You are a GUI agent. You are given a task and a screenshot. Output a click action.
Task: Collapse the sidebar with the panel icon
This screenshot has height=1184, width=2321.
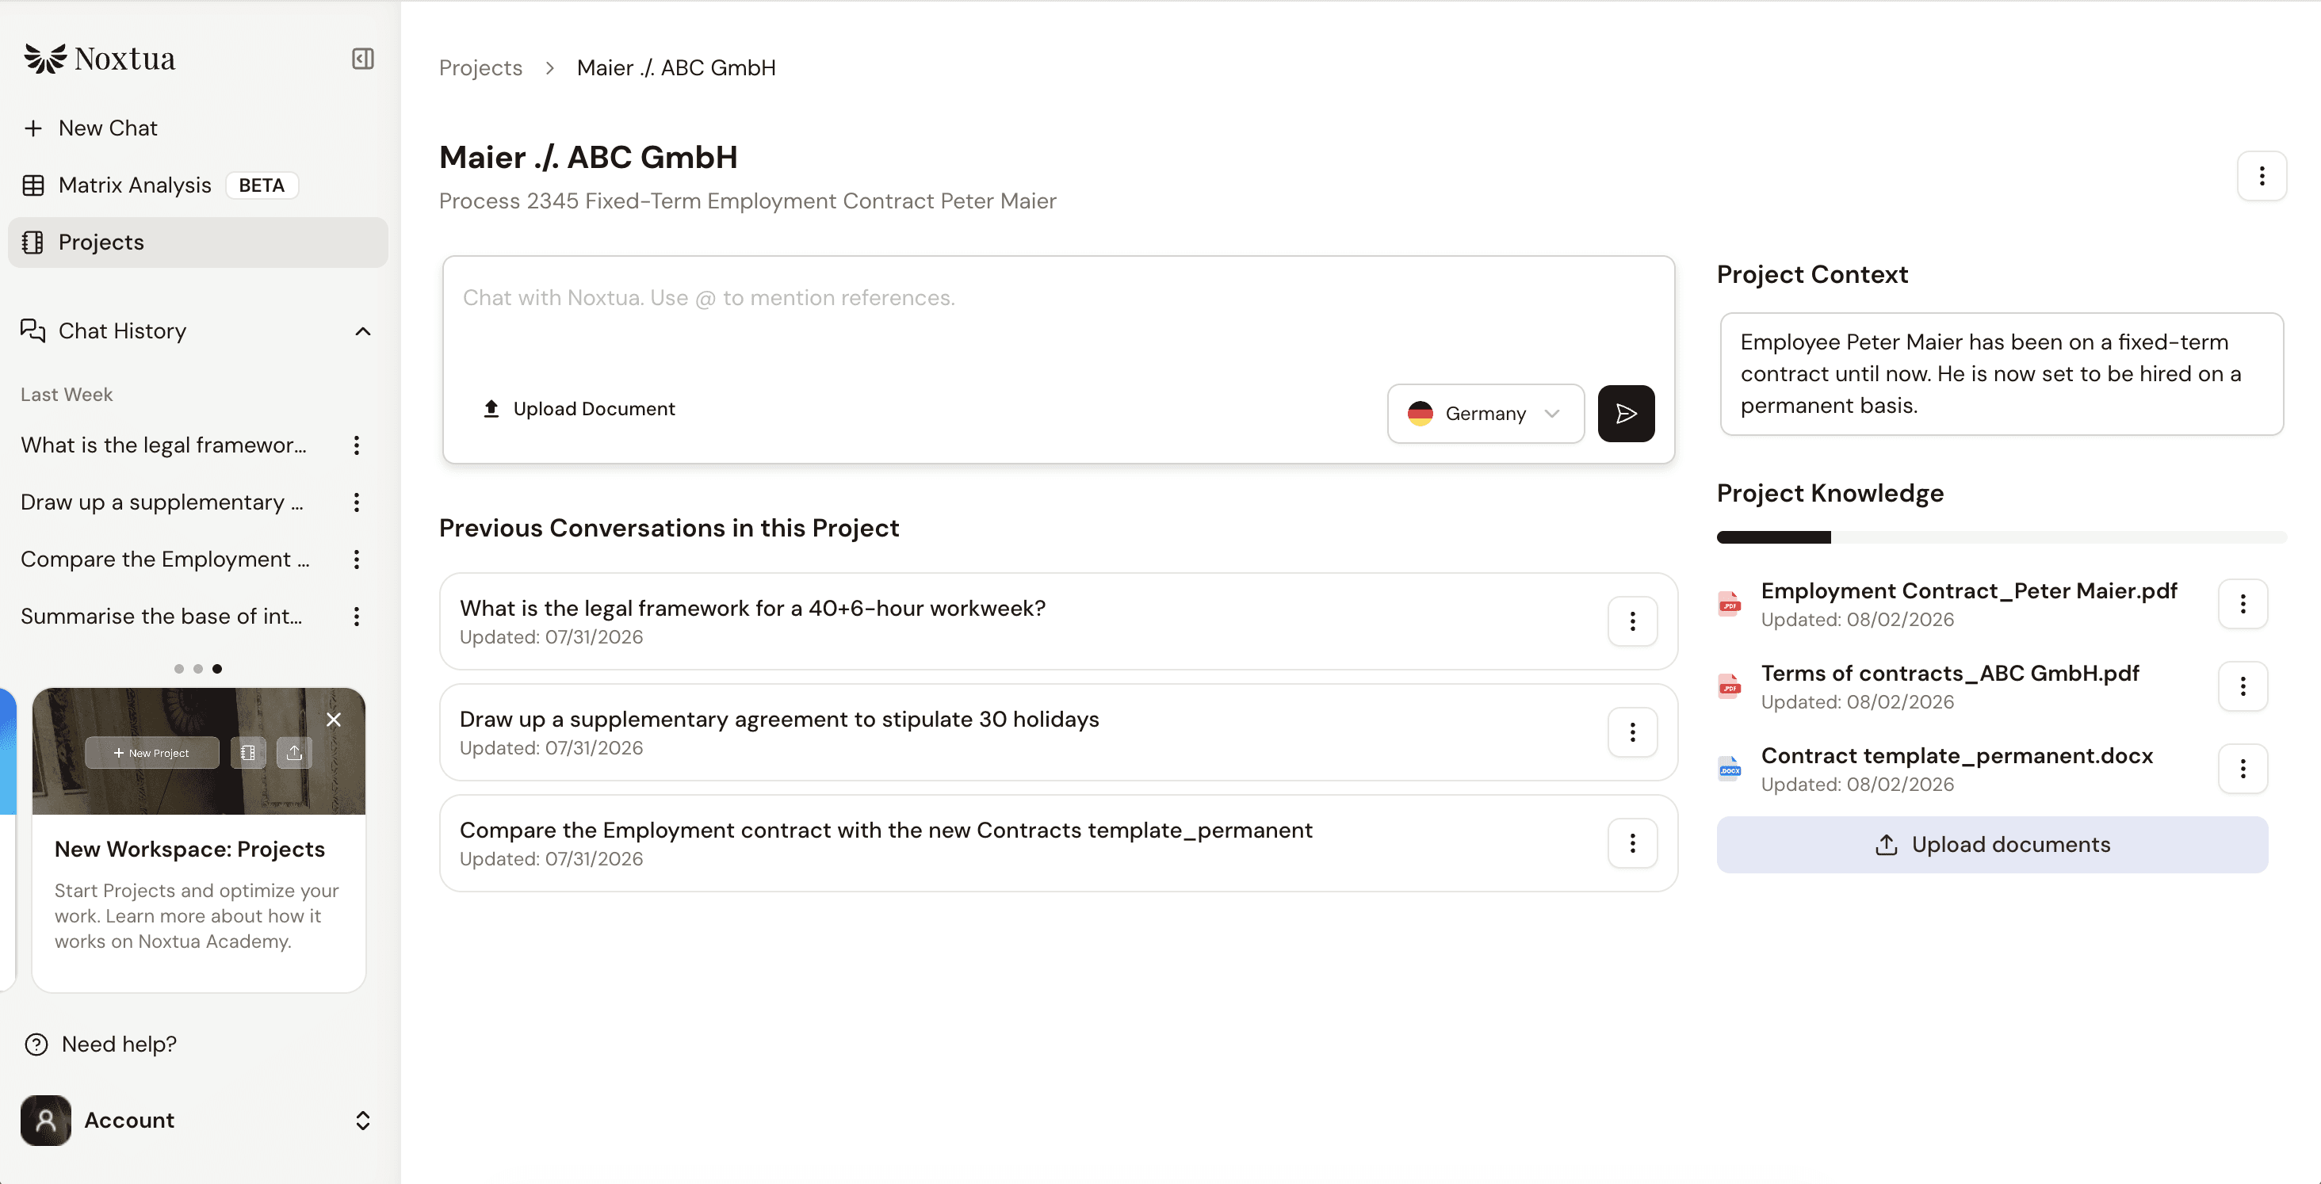(x=362, y=59)
